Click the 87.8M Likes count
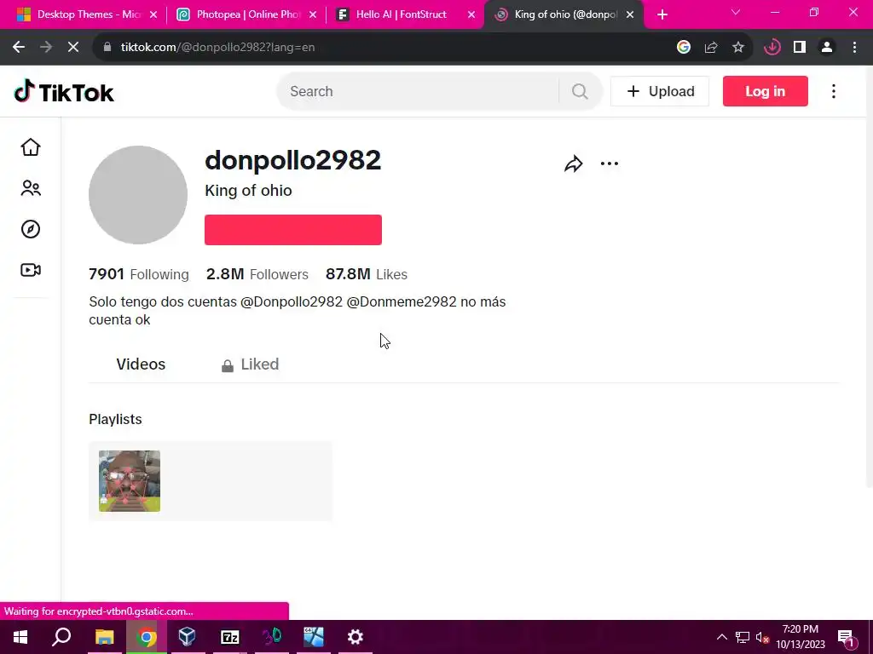The image size is (873, 654). click(x=367, y=274)
